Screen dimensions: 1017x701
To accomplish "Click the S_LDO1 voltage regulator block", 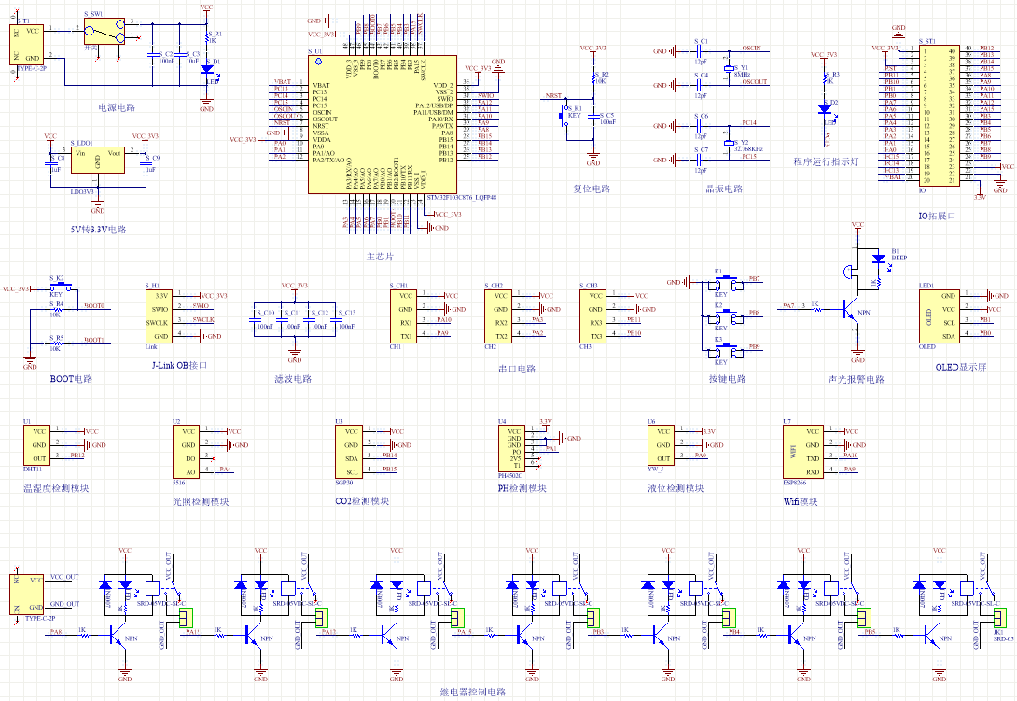I will [x=98, y=160].
